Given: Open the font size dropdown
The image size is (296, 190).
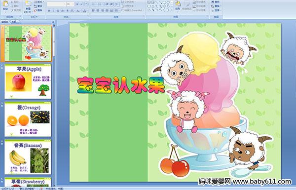Looking at the screenshot, I should point(73,4).
